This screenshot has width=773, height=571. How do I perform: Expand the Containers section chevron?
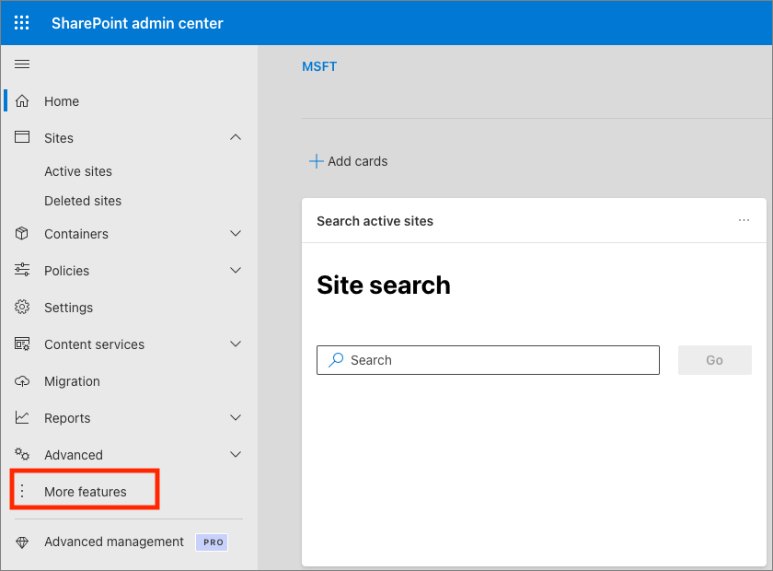236,233
